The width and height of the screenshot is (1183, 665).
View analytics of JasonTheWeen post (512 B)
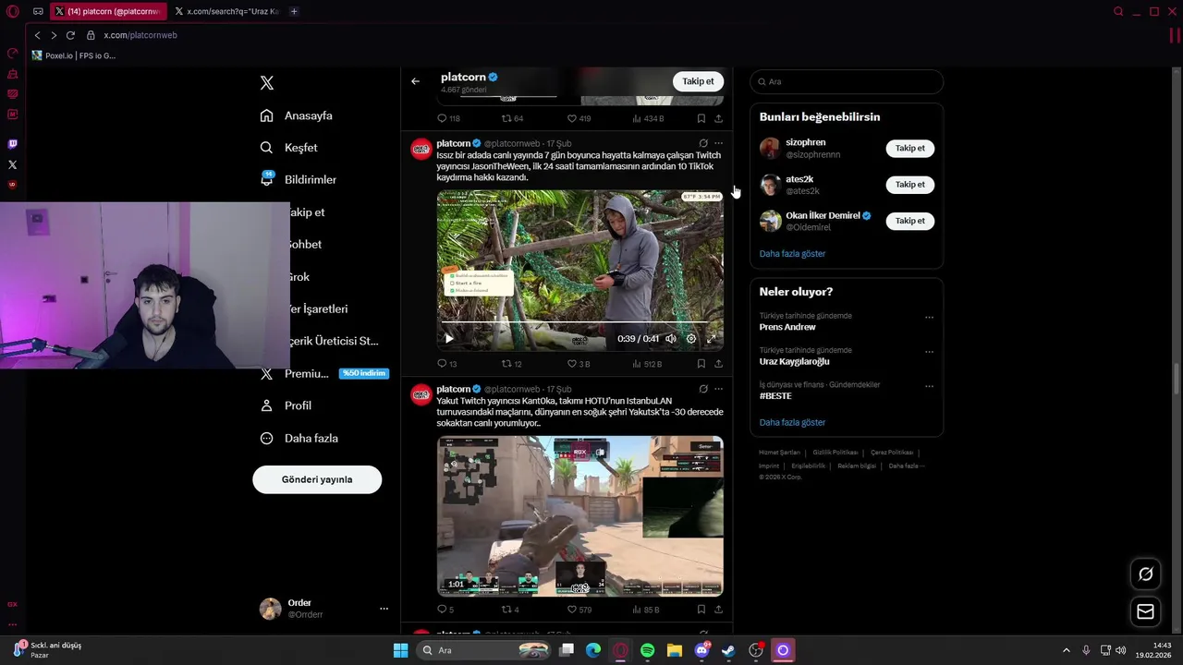(x=647, y=364)
